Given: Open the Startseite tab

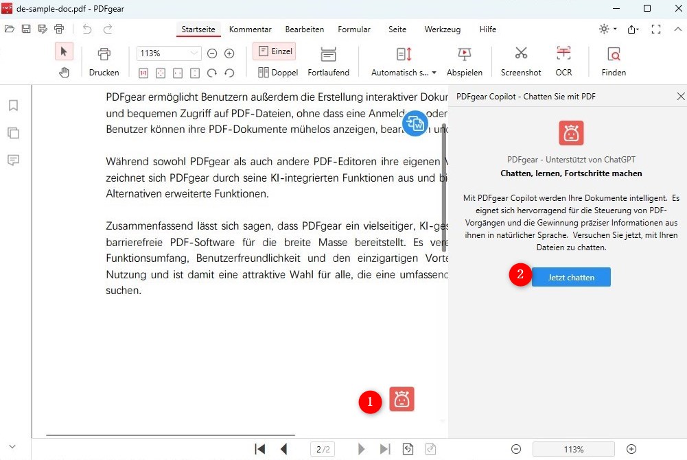Looking at the screenshot, I should 198,29.
